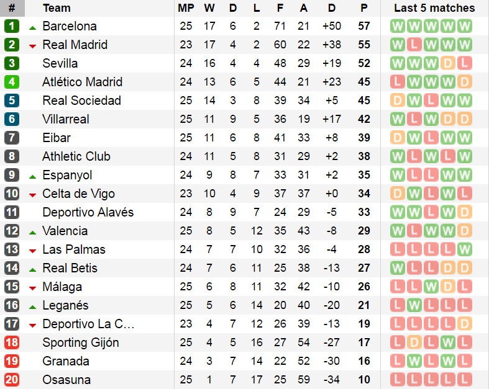Open the Granada team link
Viewport: 489px width, 389px height.
[66, 361]
